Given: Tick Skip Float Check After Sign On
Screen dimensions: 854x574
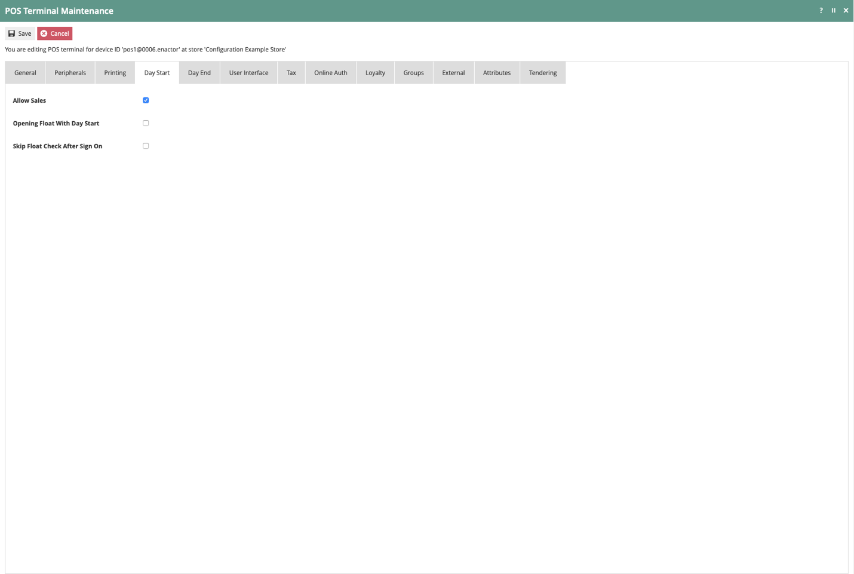Looking at the screenshot, I should 146,146.
